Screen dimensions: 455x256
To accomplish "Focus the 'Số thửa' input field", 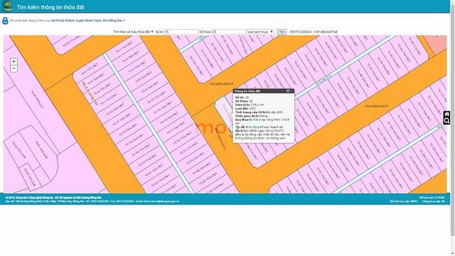I will point(229,32).
